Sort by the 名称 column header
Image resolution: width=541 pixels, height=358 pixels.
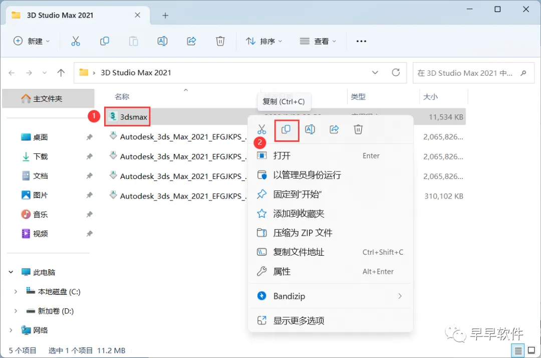pos(122,97)
